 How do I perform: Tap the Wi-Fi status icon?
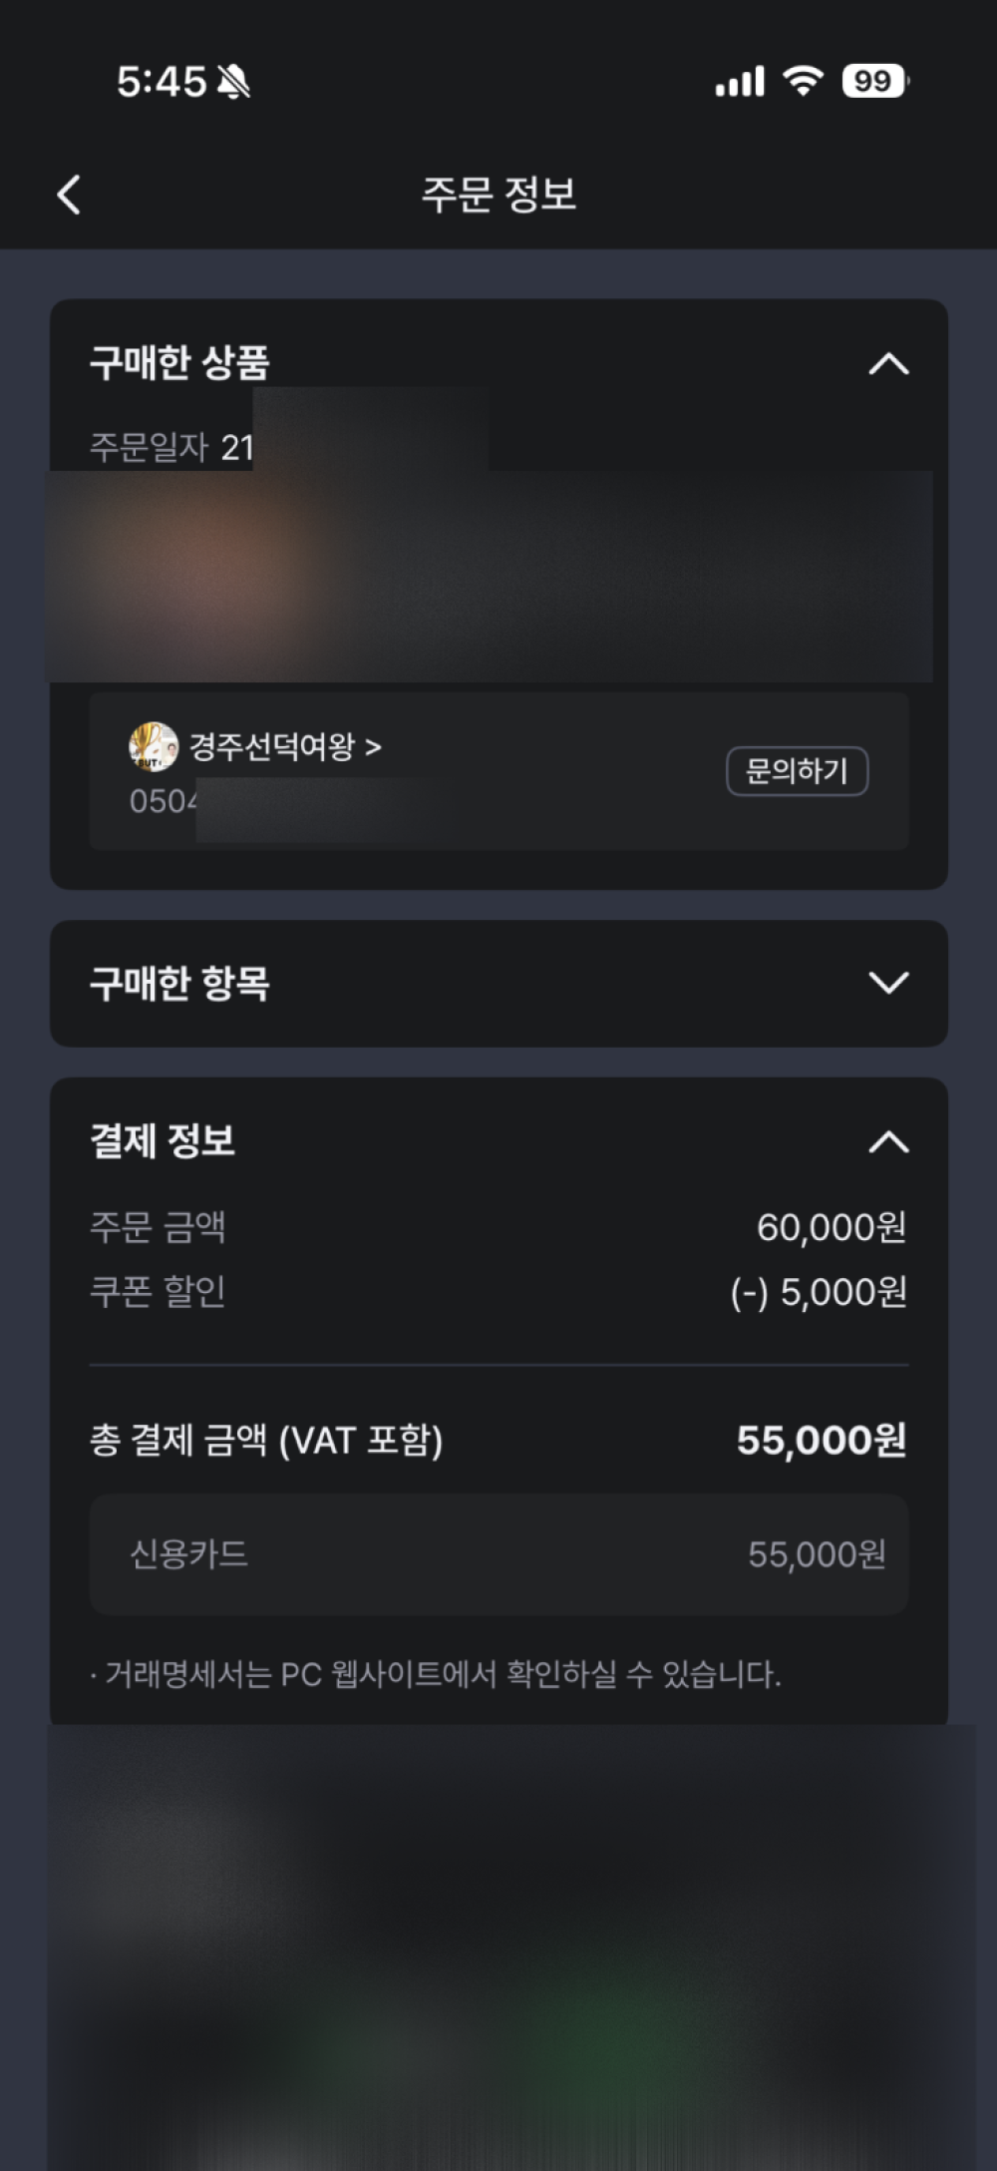click(x=804, y=81)
